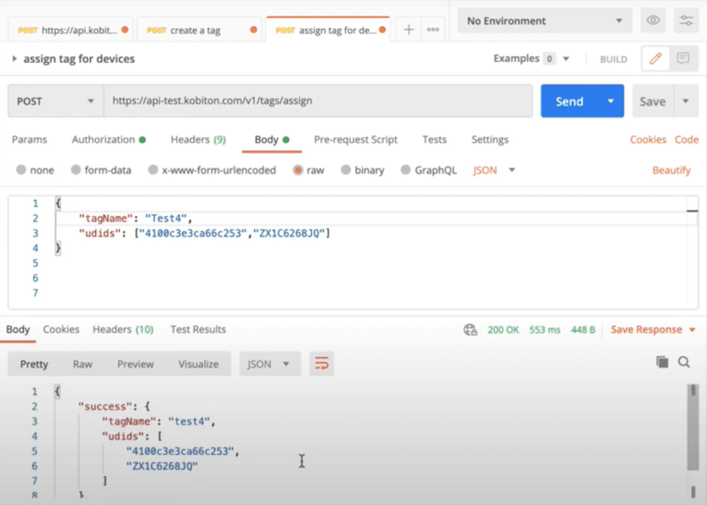
Task: Expand the No Environment selector
Action: [x=545, y=20]
